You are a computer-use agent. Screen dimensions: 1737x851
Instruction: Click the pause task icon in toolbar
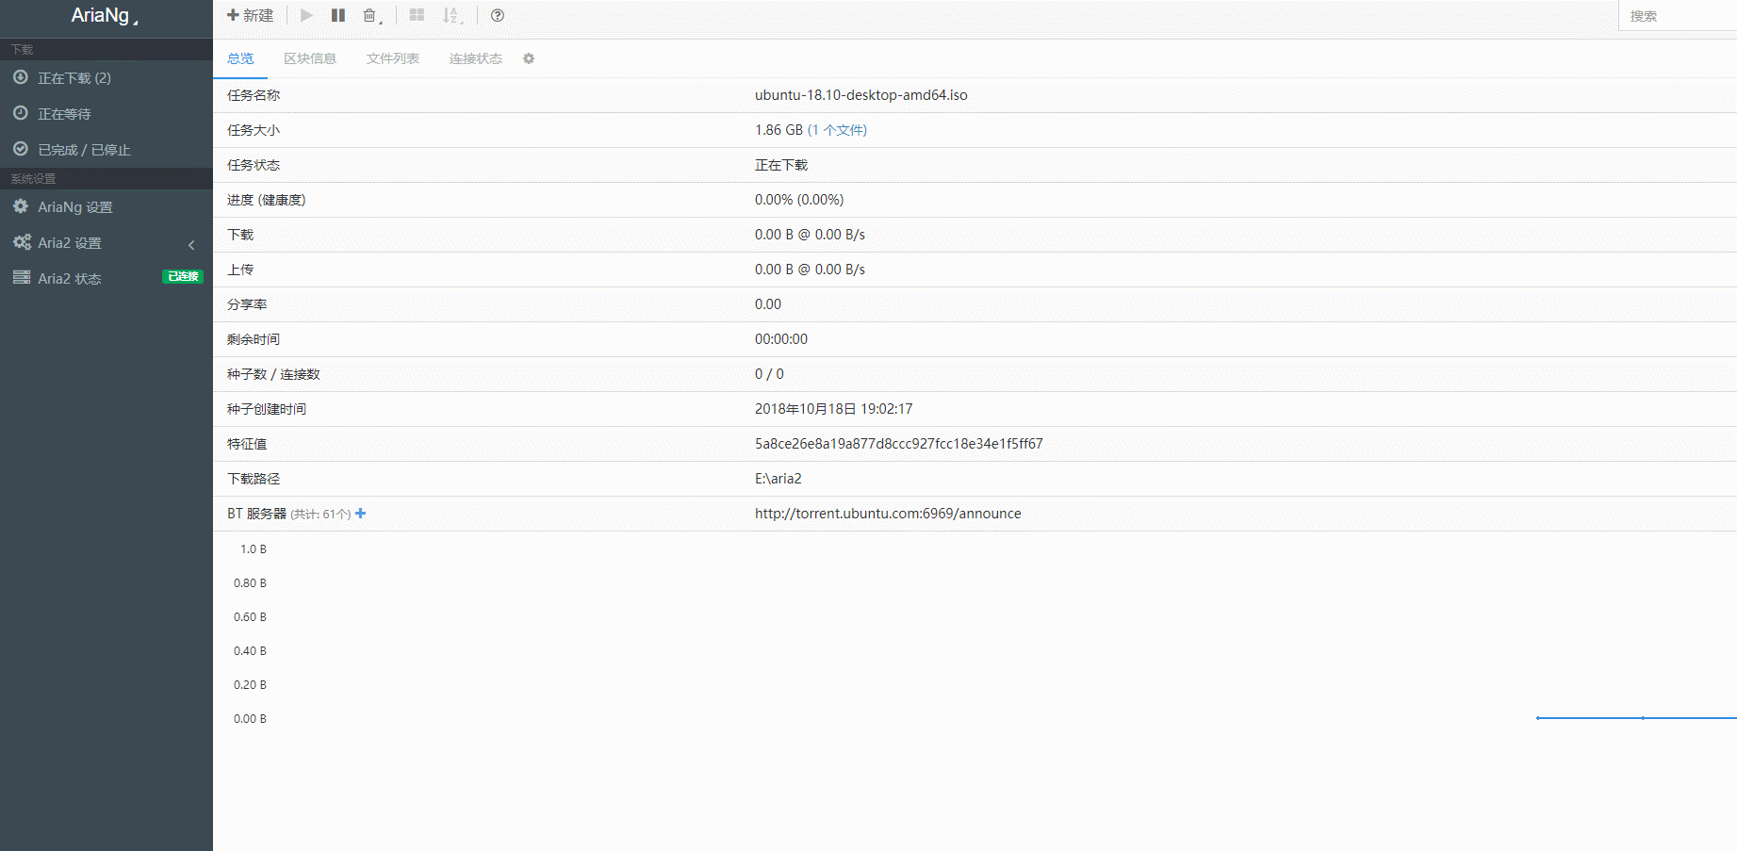coord(338,15)
